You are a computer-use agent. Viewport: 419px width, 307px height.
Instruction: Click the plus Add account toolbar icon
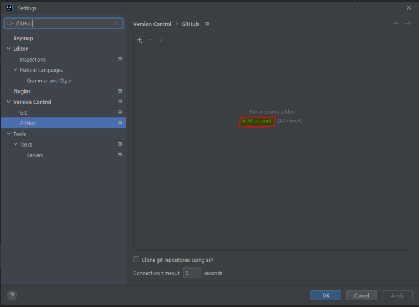click(139, 40)
